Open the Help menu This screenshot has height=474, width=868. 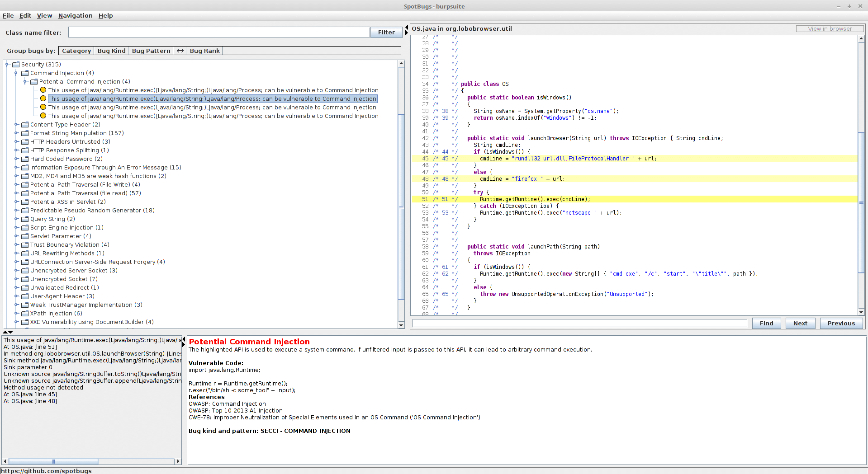pos(105,15)
